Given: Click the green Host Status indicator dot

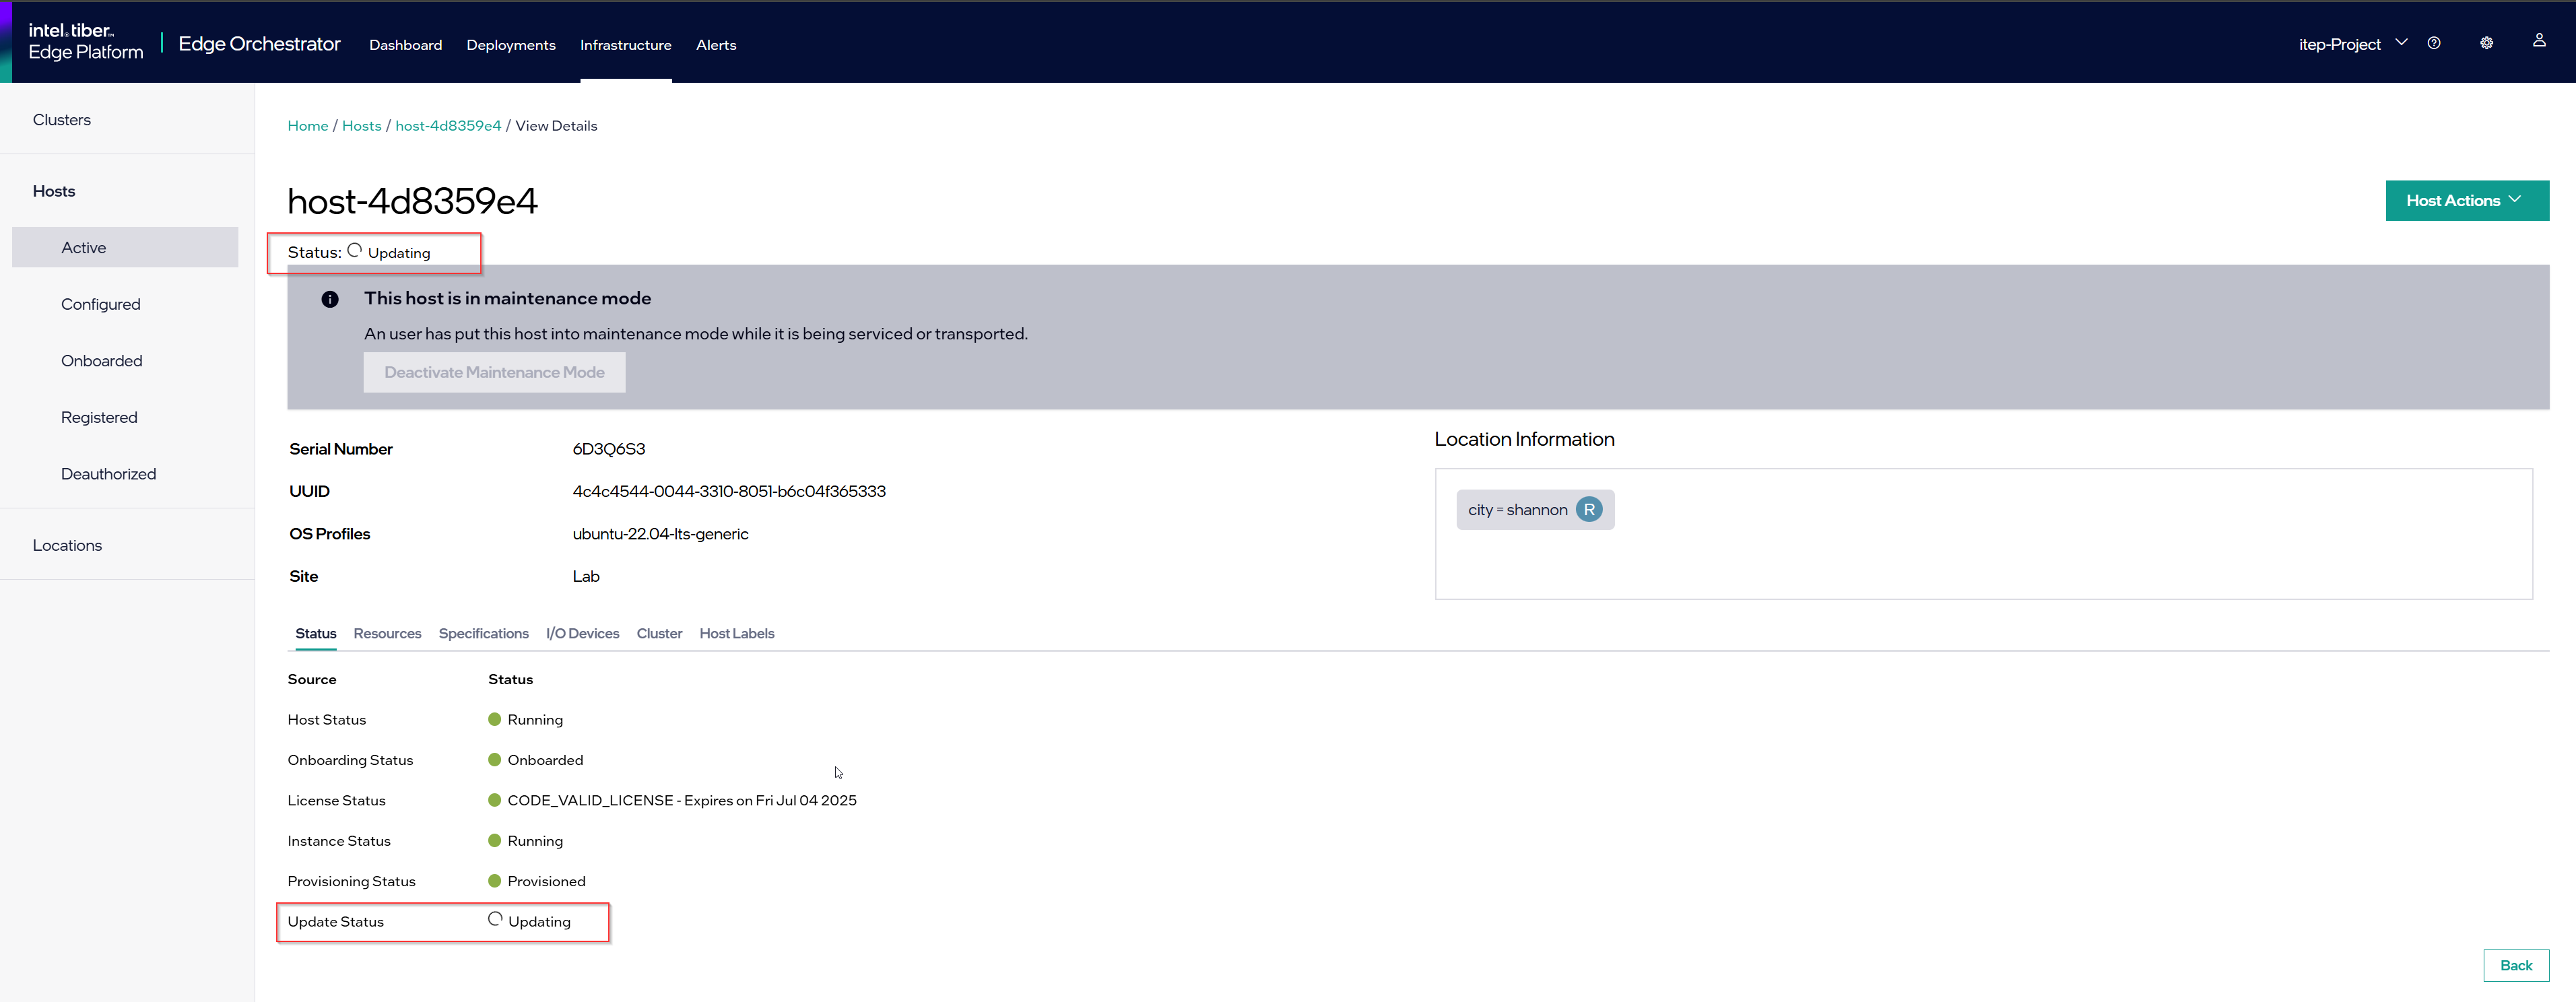Looking at the screenshot, I should (x=494, y=719).
